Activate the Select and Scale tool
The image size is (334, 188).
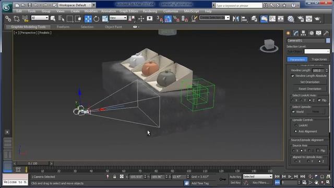tap(105, 19)
